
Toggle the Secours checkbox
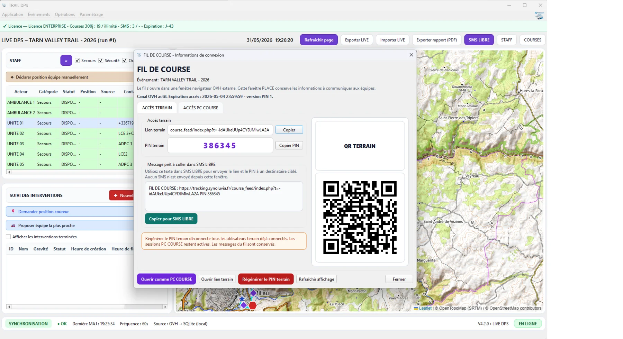pos(77,61)
